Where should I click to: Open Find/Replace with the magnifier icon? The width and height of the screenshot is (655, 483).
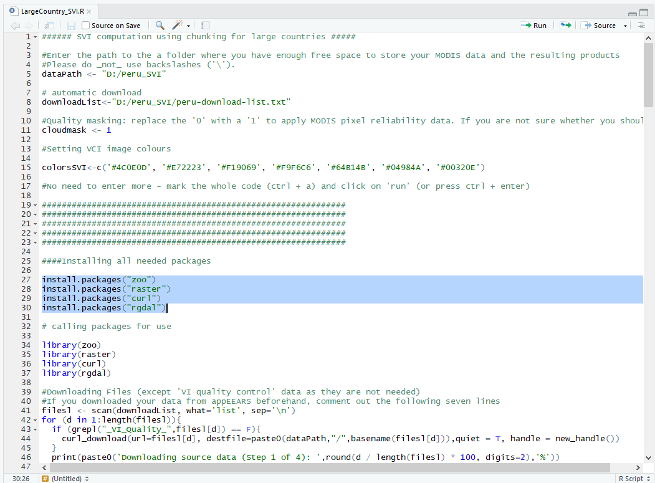click(x=160, y=26)
